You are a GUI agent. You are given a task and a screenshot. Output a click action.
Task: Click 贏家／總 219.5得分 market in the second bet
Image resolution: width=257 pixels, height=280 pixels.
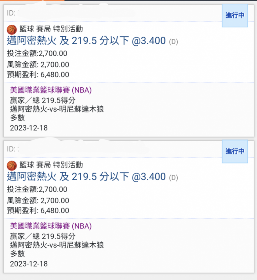click(43, 236)
